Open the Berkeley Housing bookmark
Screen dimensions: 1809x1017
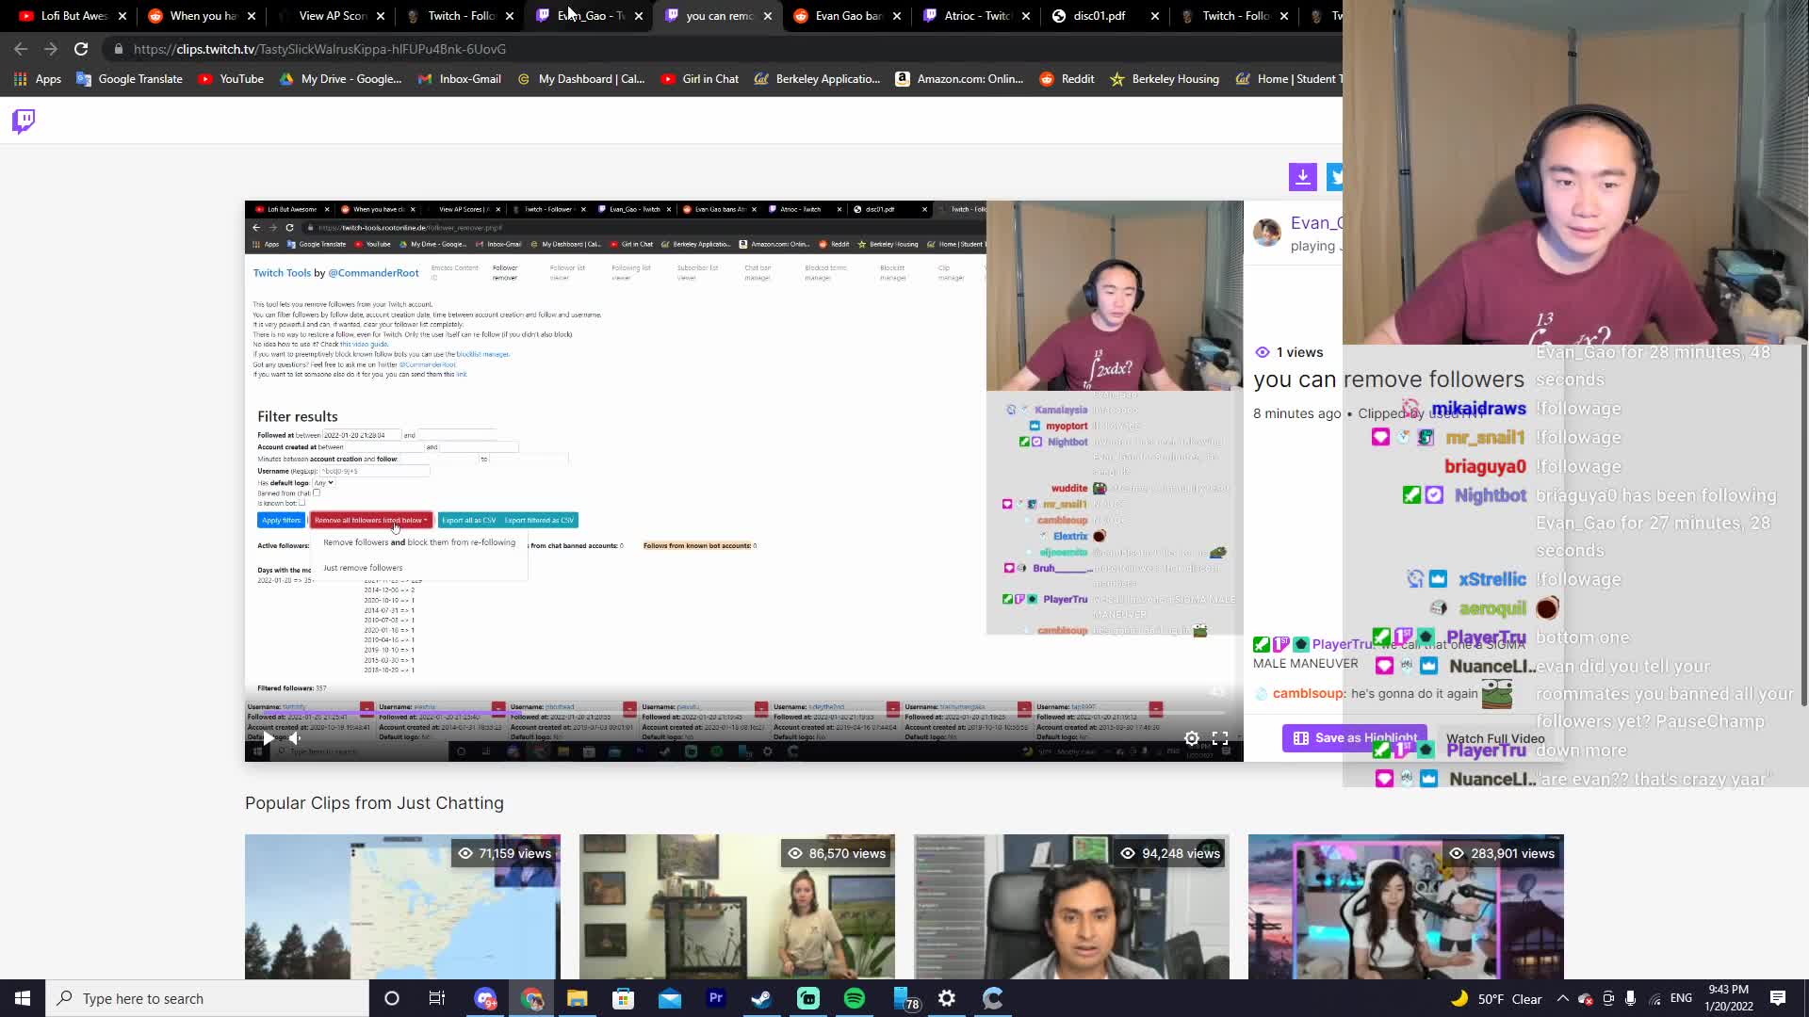[x=1165, y=79]
